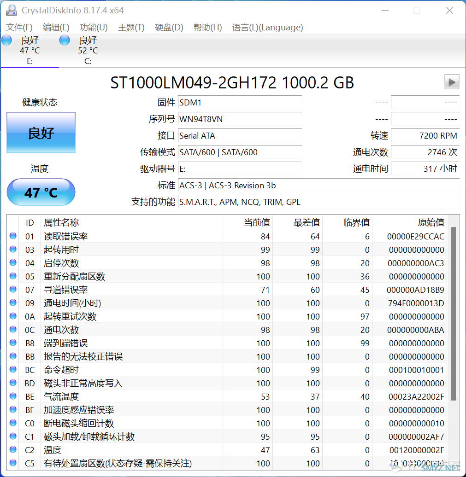This screenshot has width=466, height=477.
Task: Click the attribute name 磁头加载/卸载循环计数
Action: [89, 437]
